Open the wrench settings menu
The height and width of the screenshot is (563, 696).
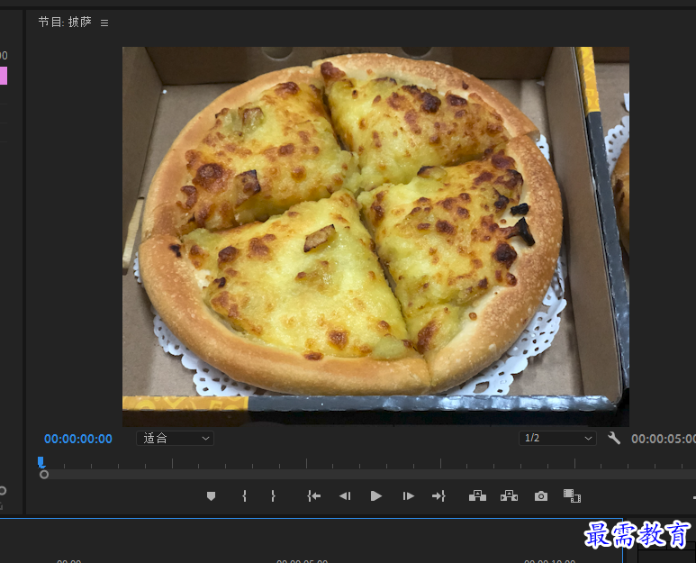(x=614, y=438)
